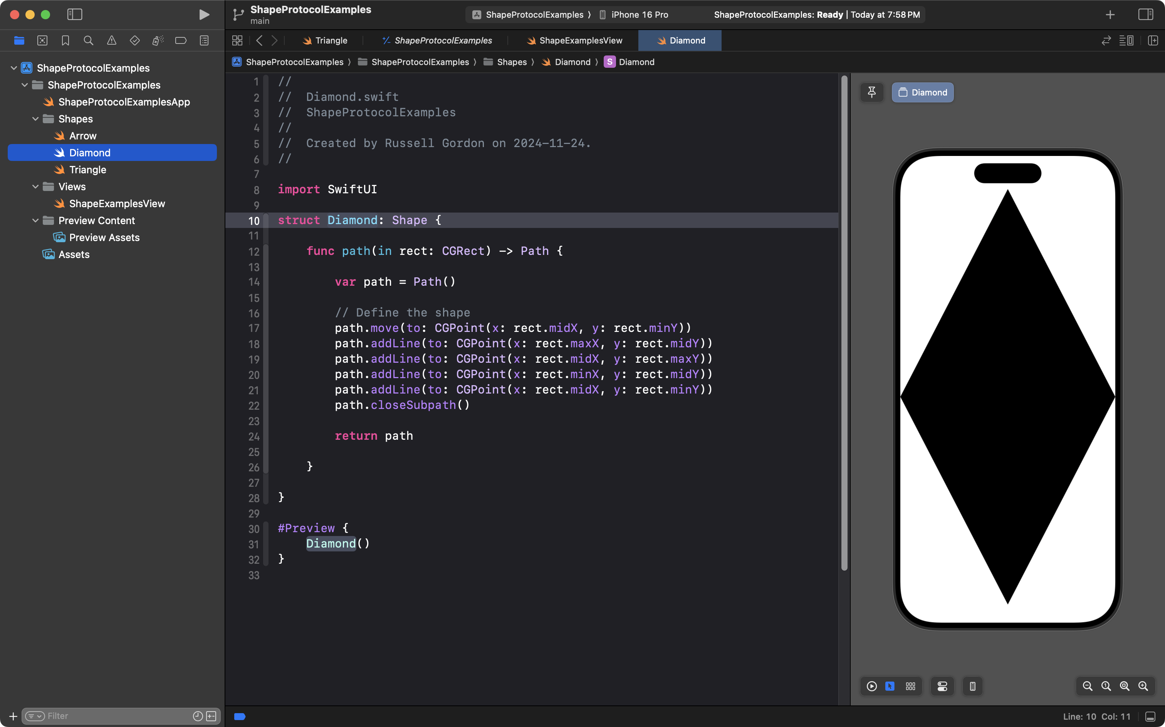This screenshot has width=1165, height=727.
Task: Toggle the right inspector panel
Action: pyautogui.click(x=1146, y=14)
